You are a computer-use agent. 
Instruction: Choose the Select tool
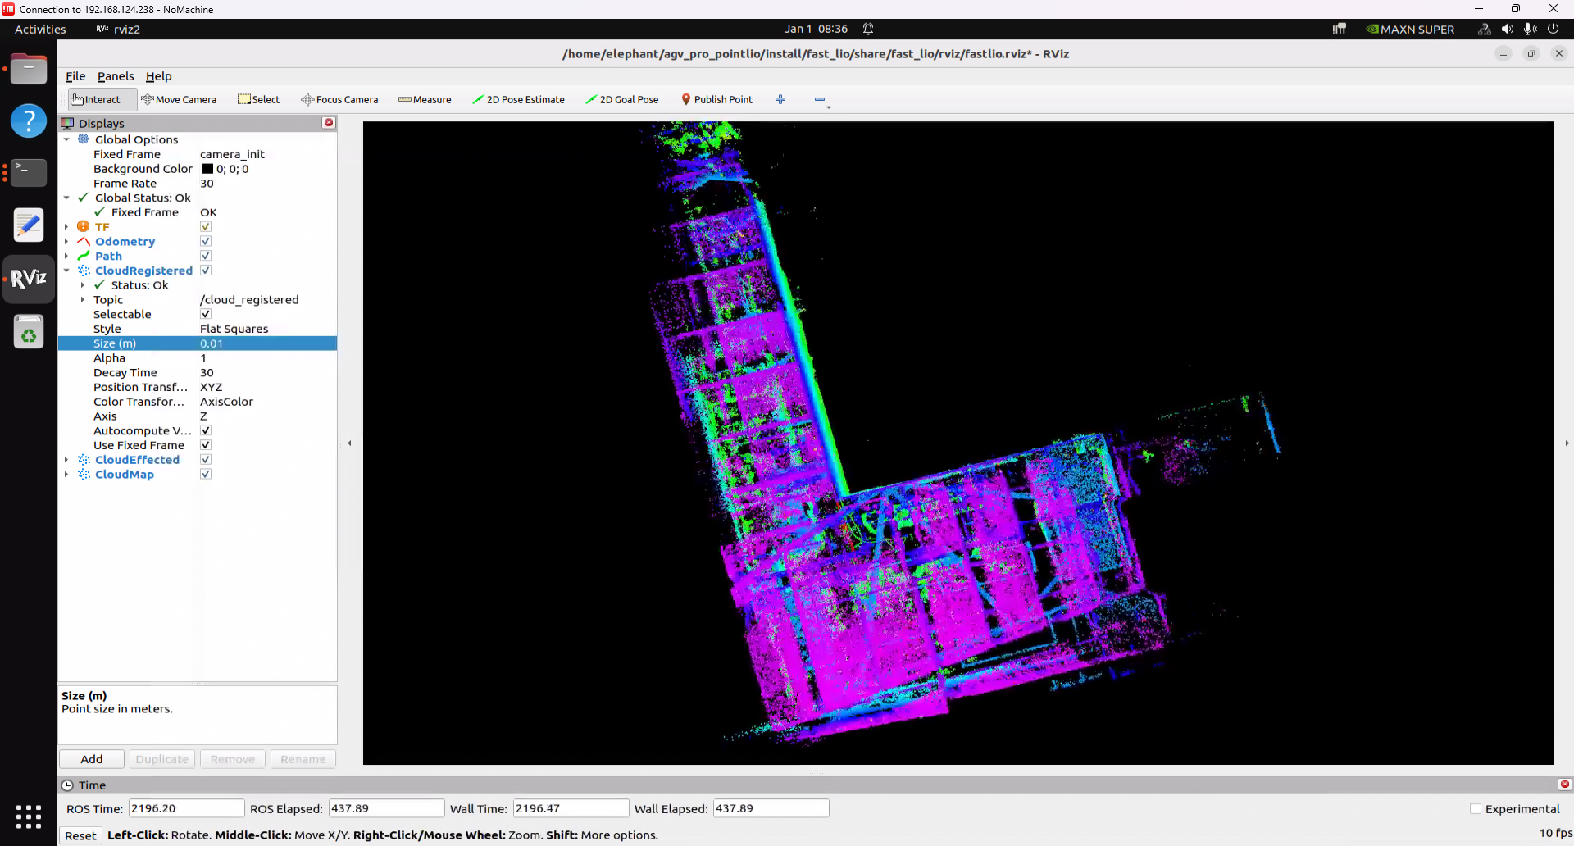click(x=259, y=99)
